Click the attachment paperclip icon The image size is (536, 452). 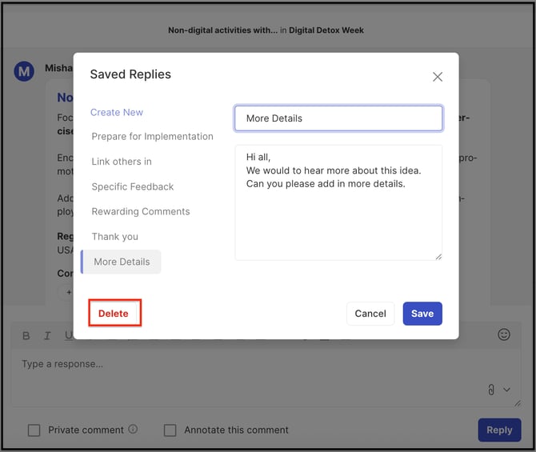(x=490, y=390)
